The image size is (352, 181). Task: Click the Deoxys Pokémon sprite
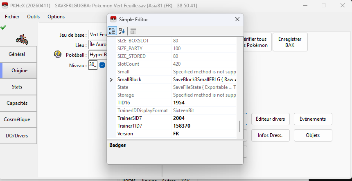click(x=21, y=39)
